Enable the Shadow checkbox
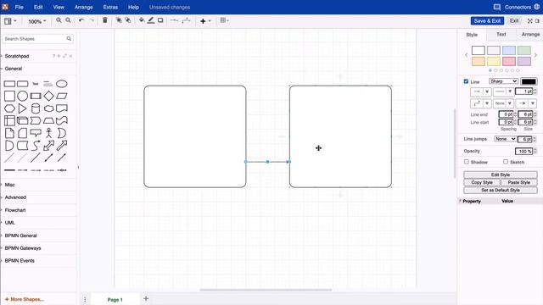This screenshot has width=543, height=305. 467,162
